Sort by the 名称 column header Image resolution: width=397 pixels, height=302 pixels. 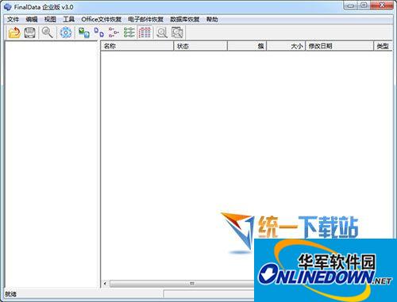pos(137,46)
